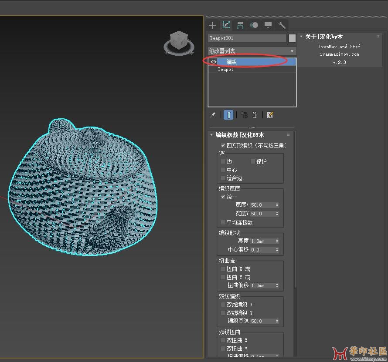Enable 扭曲 X 流 checkbox
The image size is (388, 362).
[223, 269]
